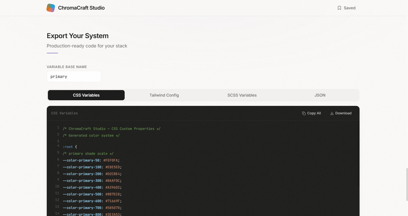The width and height of the screenshot is (408, 216).
Task: Click hex value #FEFDFA
Action: 110,160
